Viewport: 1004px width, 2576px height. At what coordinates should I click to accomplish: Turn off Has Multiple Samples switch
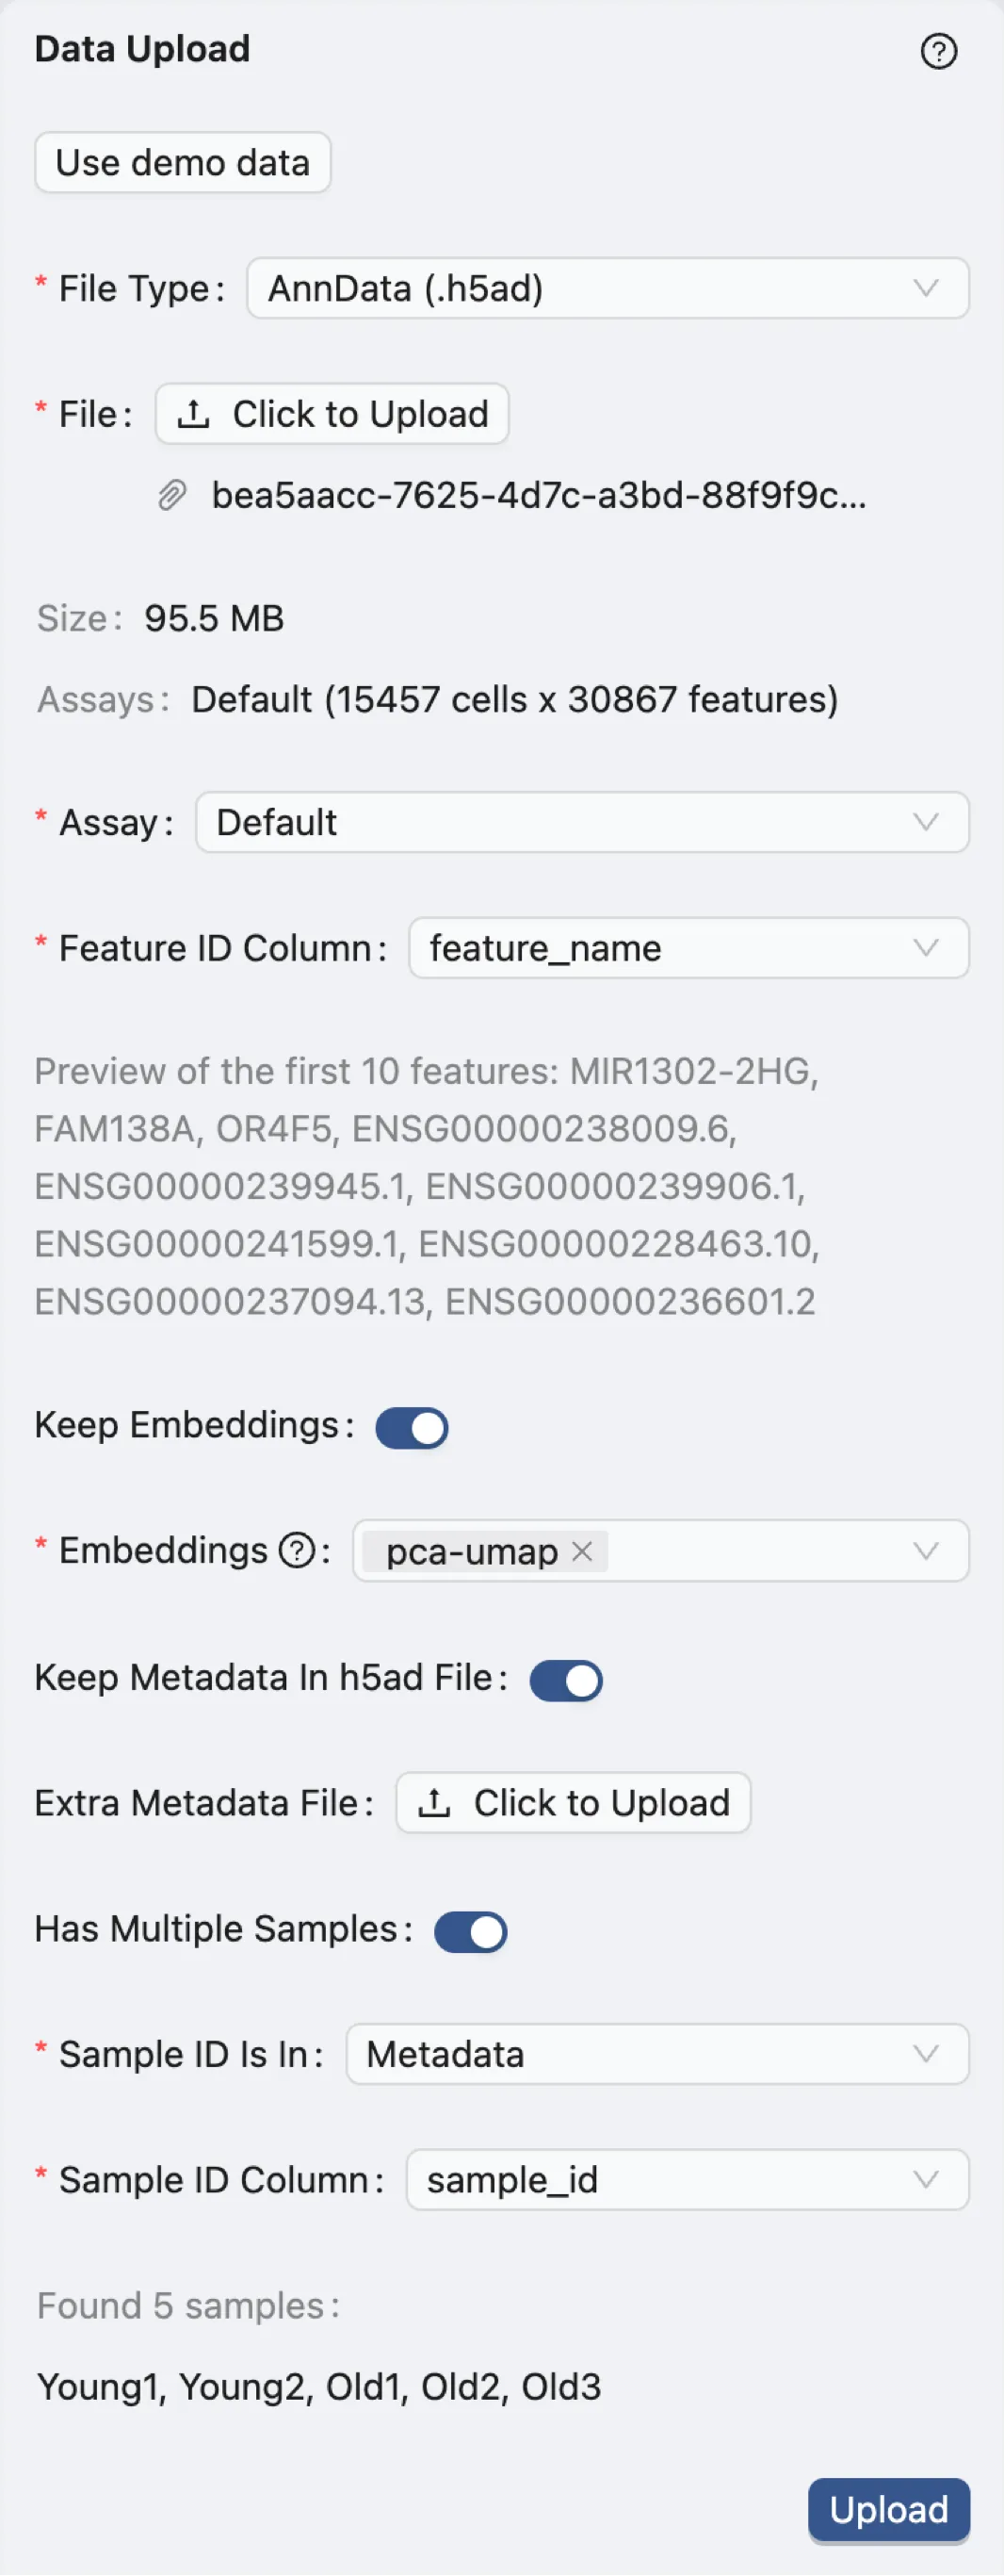pyautogui.click(x=471, y=1931)
